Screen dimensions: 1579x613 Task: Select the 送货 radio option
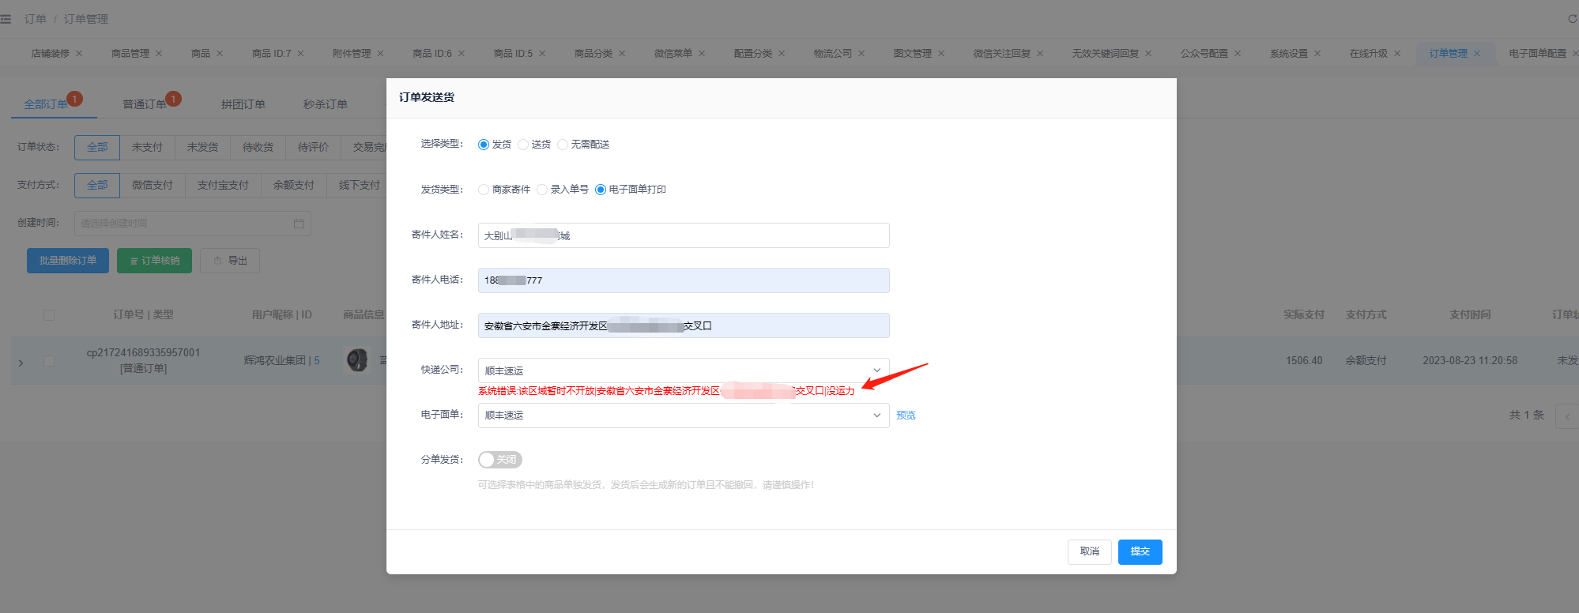(x=523, y=145)
